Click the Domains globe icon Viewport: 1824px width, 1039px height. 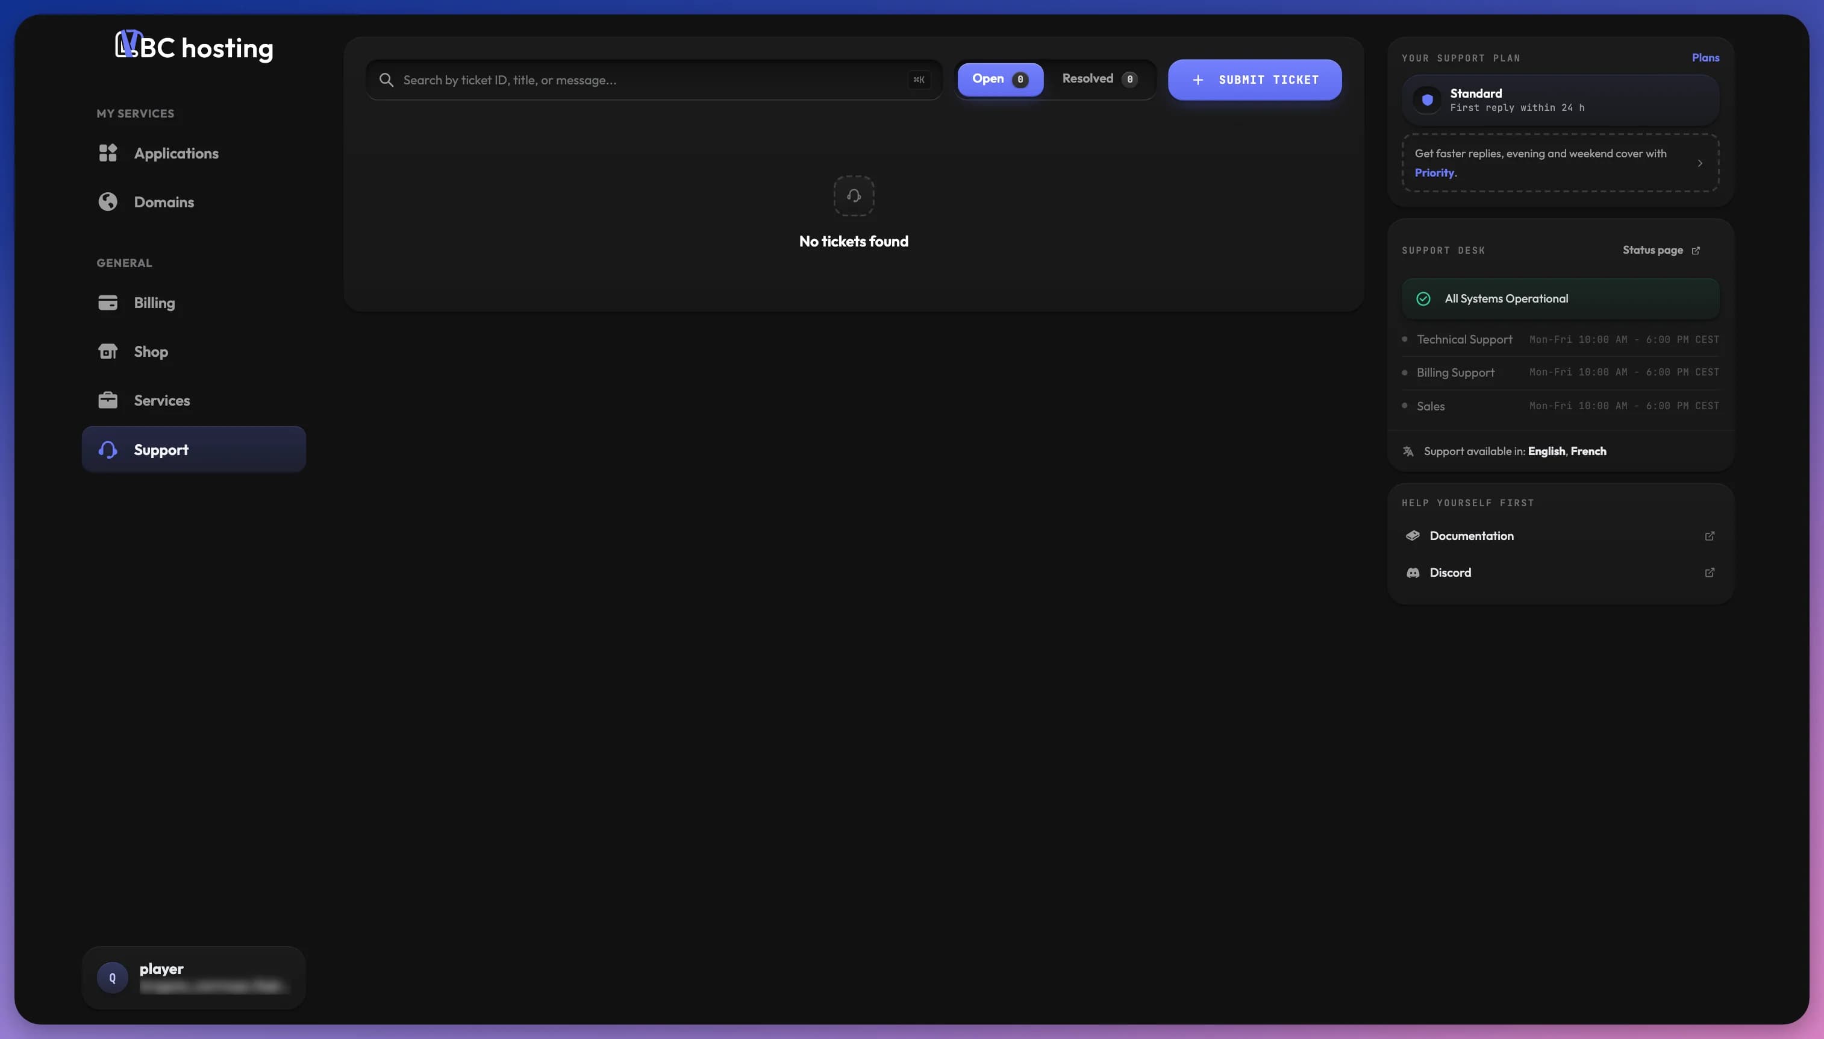tap(108, 202)
